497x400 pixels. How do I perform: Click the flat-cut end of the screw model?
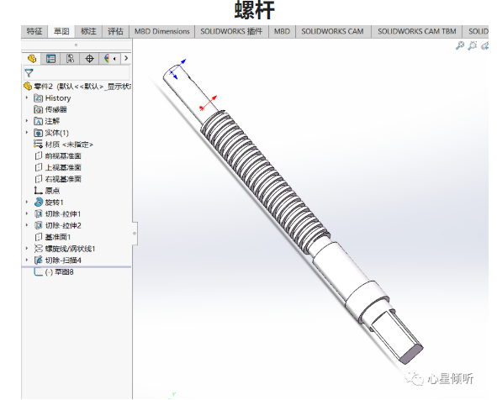point(398,337)
